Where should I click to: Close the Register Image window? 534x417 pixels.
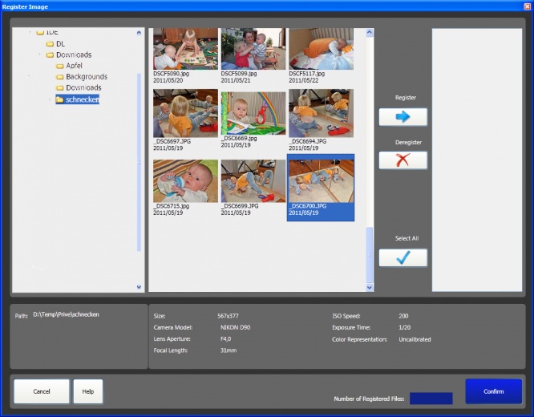[527, 6]
